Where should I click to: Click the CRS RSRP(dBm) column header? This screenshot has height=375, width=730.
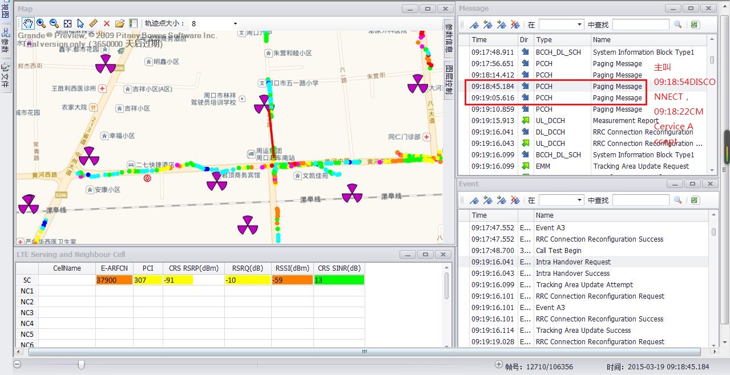coord(195,268)
